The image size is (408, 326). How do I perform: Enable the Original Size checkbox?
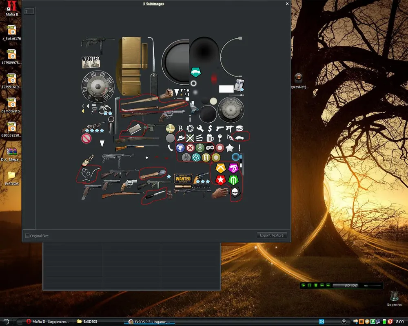(x=27, y=236)
